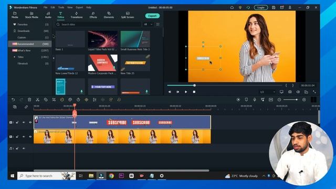Open the File menu
Viewport: 336px width, 189px height.
click(46, 7)
